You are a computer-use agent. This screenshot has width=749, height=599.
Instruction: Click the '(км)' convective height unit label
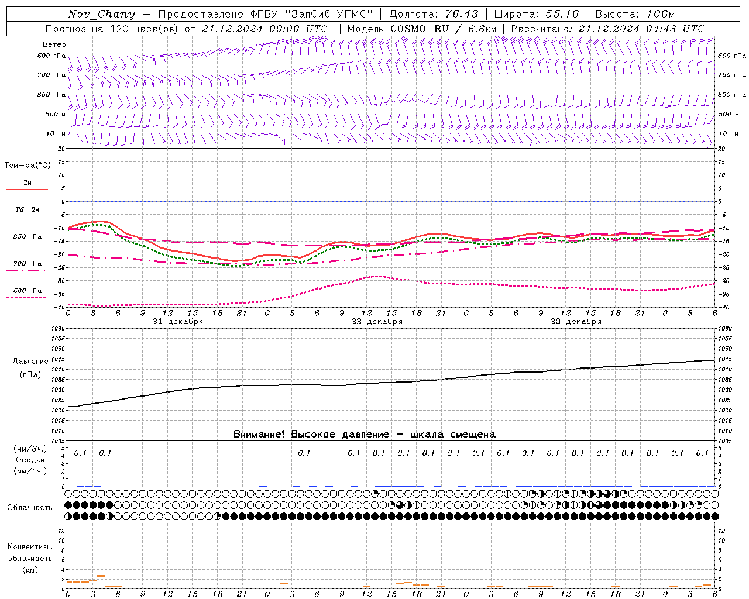pyautogui.click(x=30, y=570)
